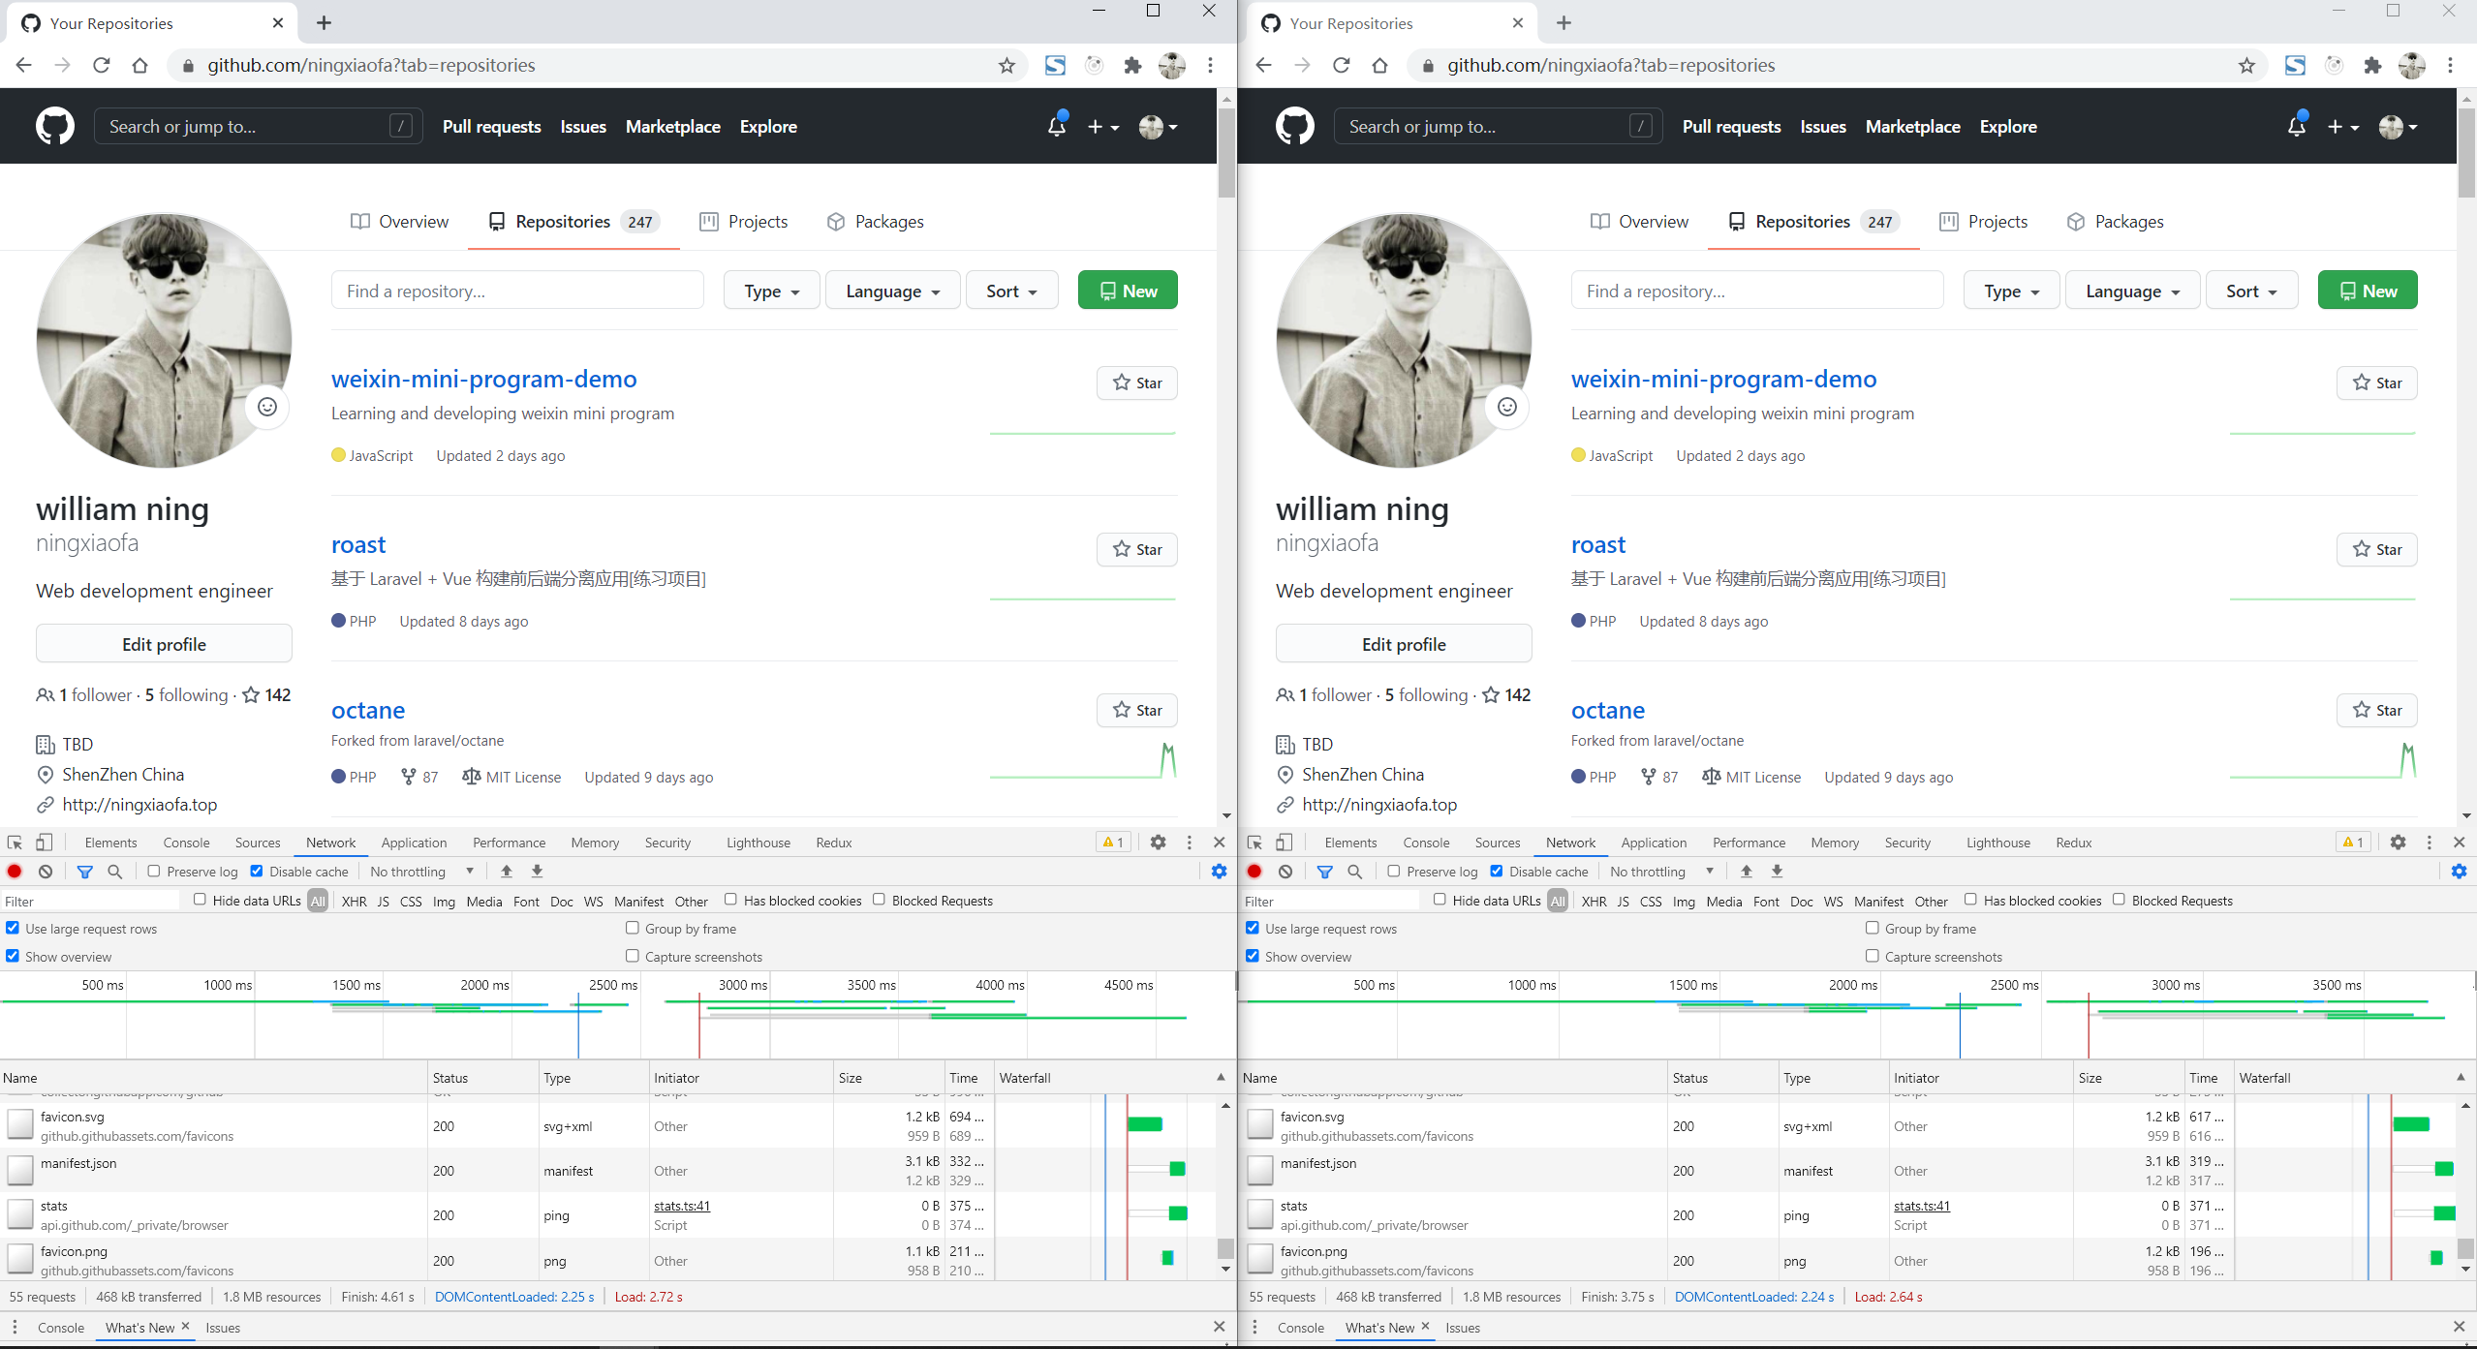Export HAR file in left DevTools

(x=537, y=872)
